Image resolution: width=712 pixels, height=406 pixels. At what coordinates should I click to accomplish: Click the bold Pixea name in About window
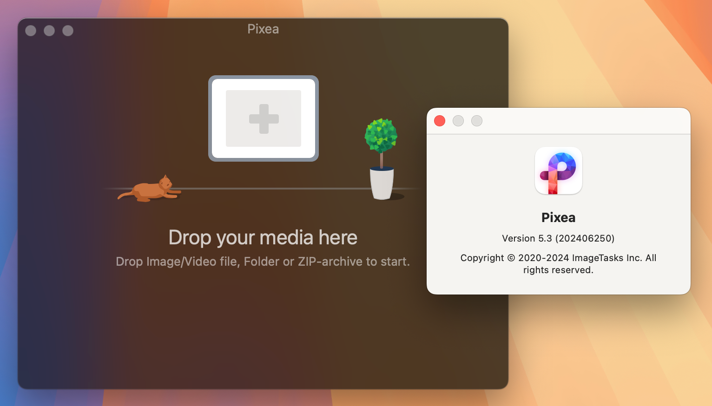tap(558, 217)
